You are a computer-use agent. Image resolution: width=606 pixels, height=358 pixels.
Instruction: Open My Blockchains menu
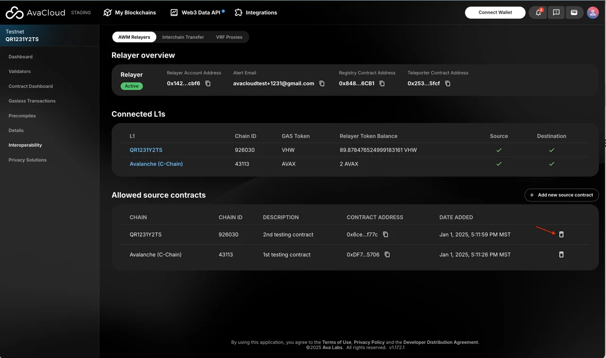click(x=130, y=13)
